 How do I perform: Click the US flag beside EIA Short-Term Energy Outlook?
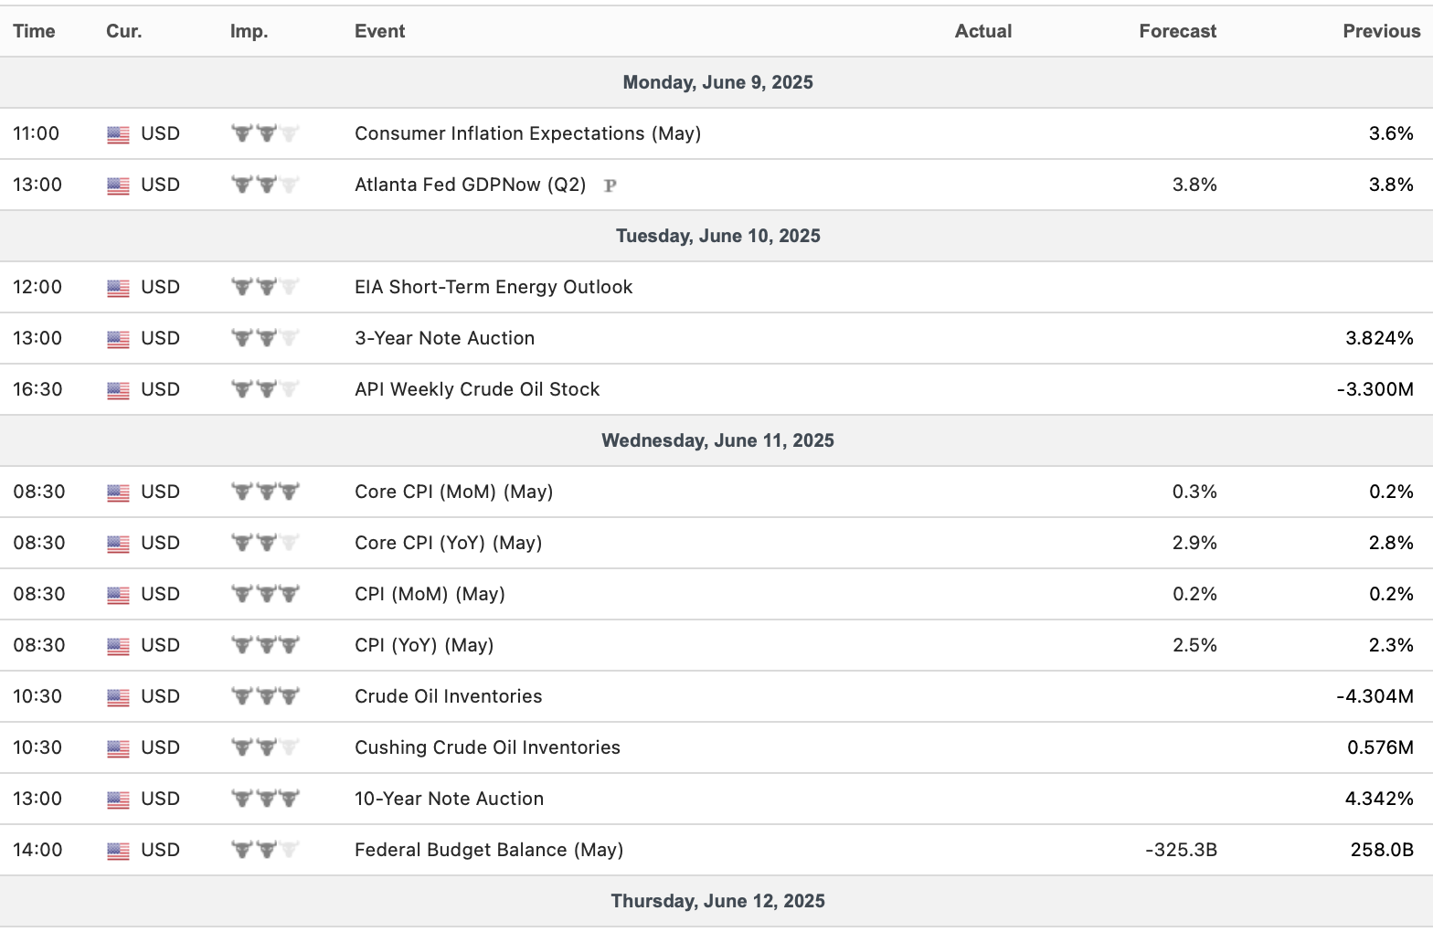tap(118, 288)
